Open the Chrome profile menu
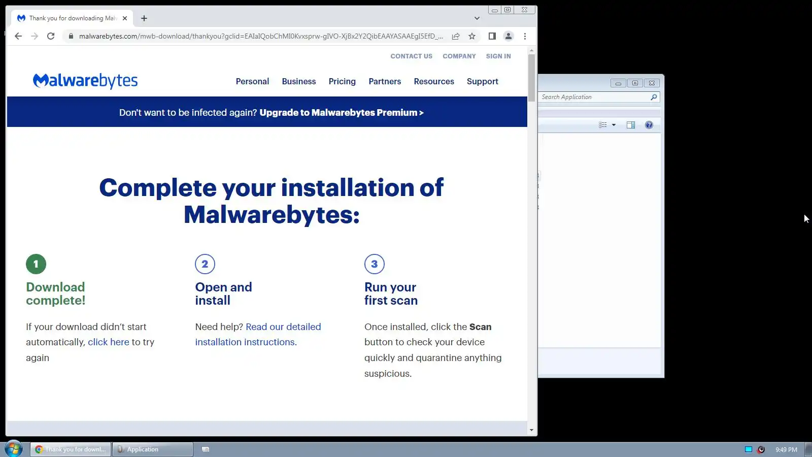Screen dimensions: 812x457 pos(508,36)
